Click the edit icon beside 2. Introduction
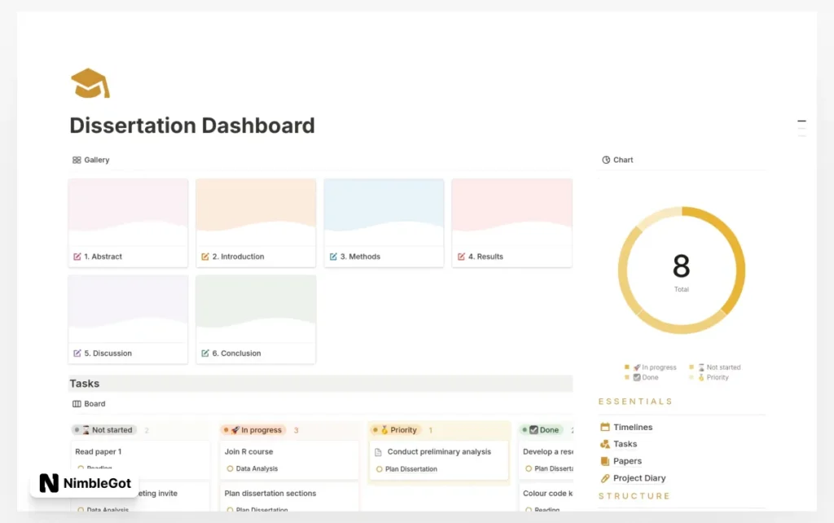This screenshot has width=834, height=523. 205,257
